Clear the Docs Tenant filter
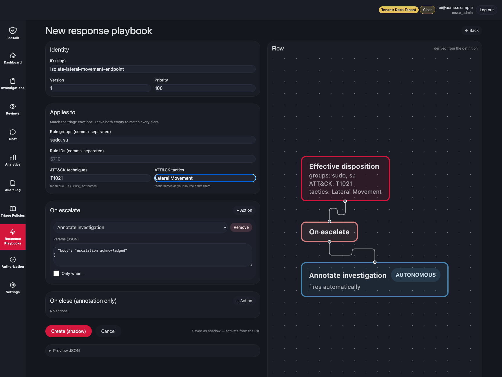This screenshot has width=502, height=377. tap(427, 10)
